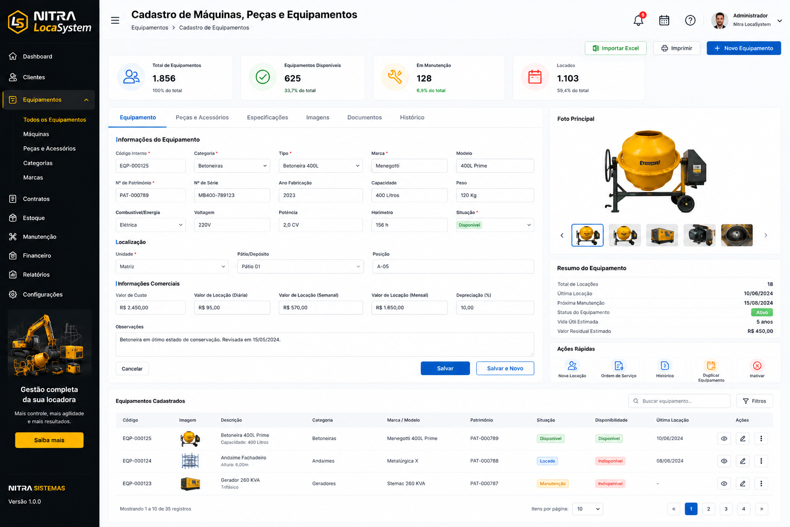790x527 pixels.
Task: Click the Salvar e Novo button
Action: [505, 368]
